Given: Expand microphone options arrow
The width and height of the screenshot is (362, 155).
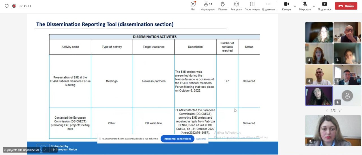Looking at the screenshot, I should coord(314,6).
